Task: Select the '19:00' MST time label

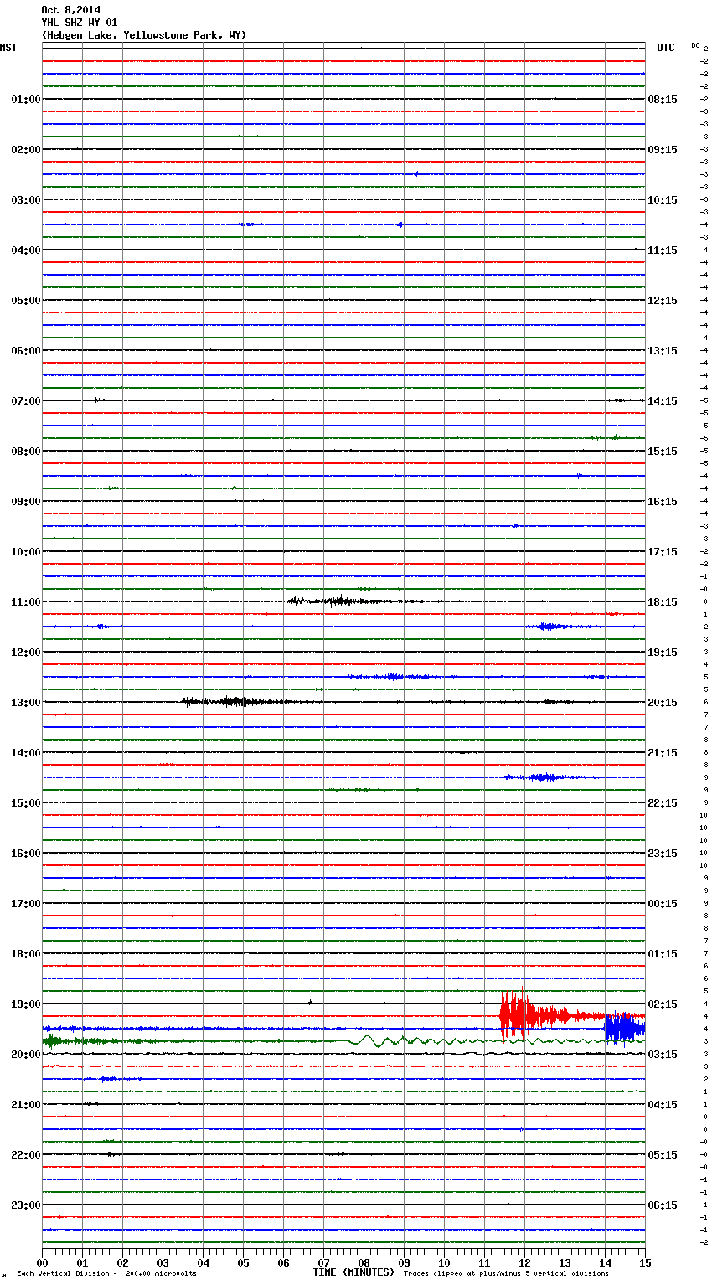Action: point(25,1004)
